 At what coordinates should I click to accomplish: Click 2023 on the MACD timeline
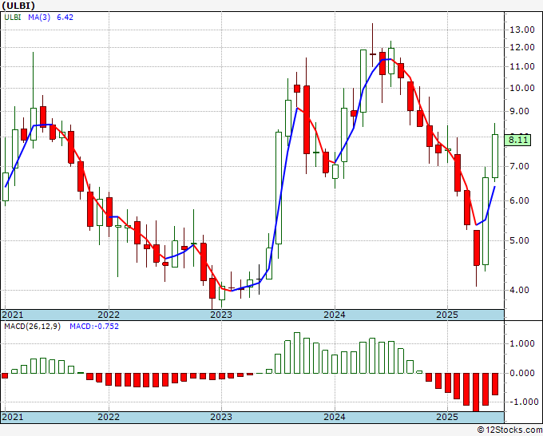pos(221,417)
